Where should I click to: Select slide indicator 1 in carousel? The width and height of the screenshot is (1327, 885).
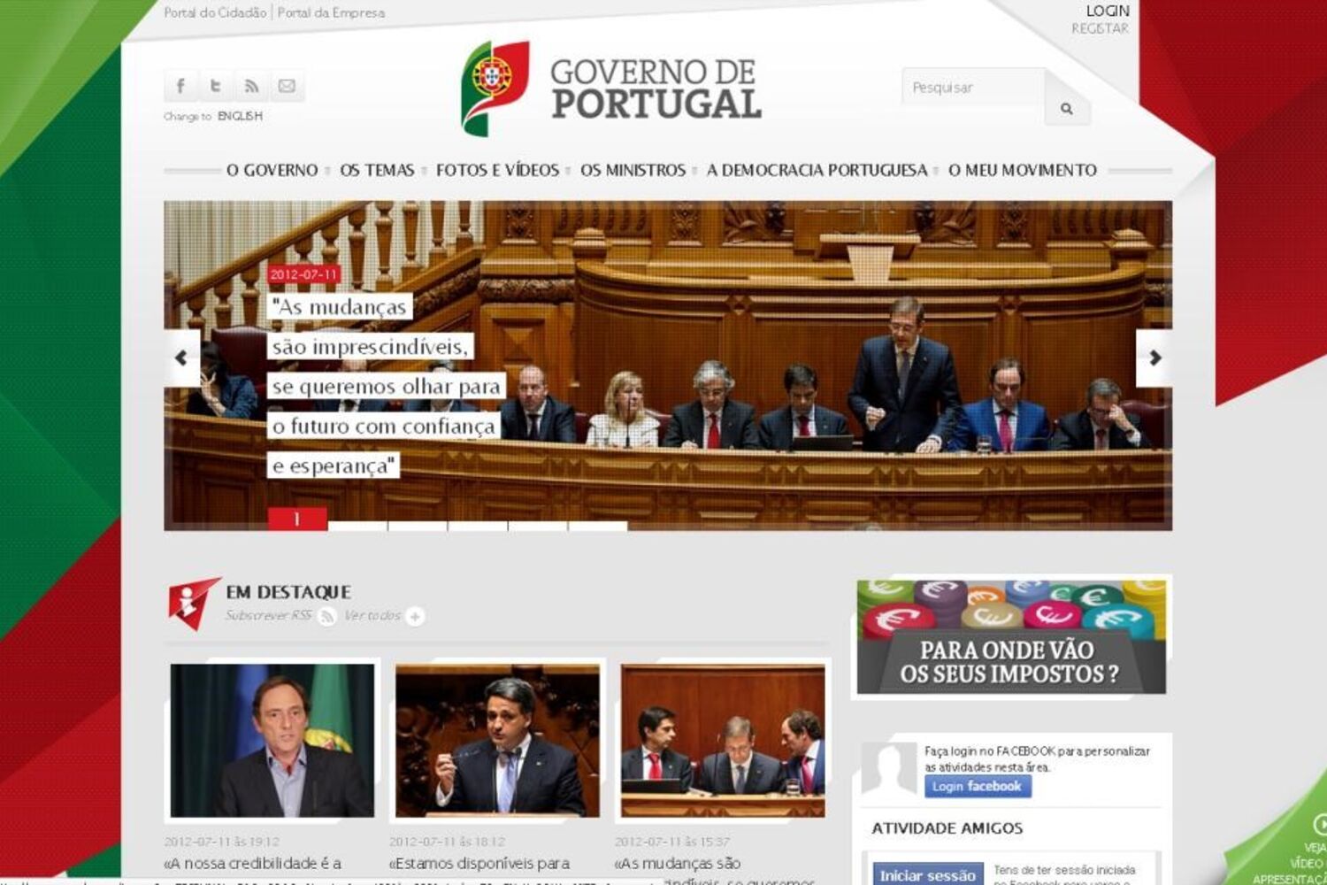(x=297, y=519)
